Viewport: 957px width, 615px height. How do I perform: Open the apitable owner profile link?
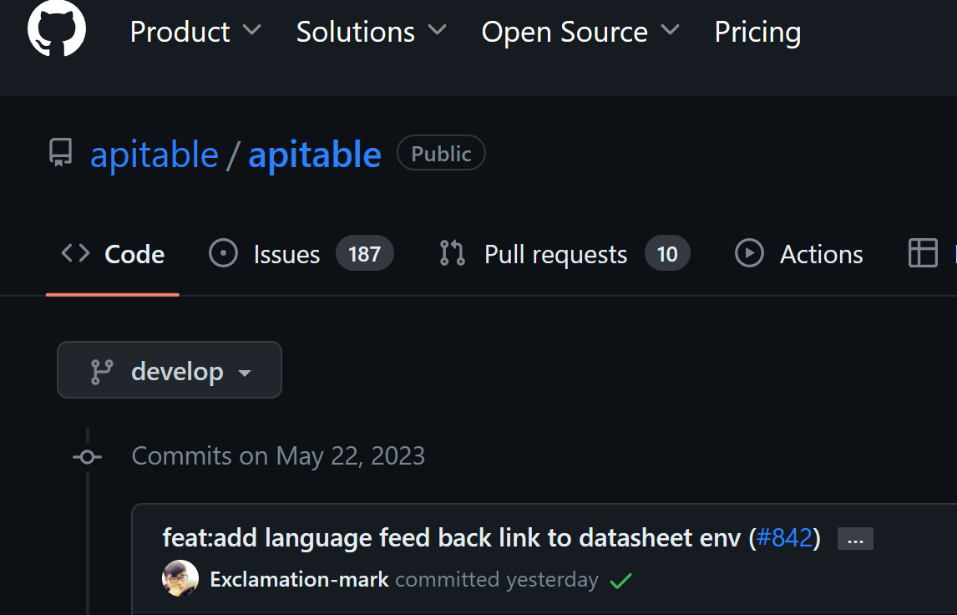[154, 155]
